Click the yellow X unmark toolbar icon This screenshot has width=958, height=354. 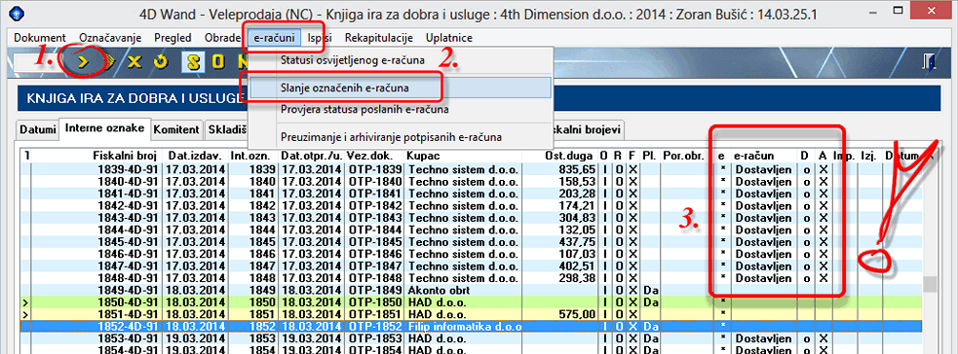point(135,61)
